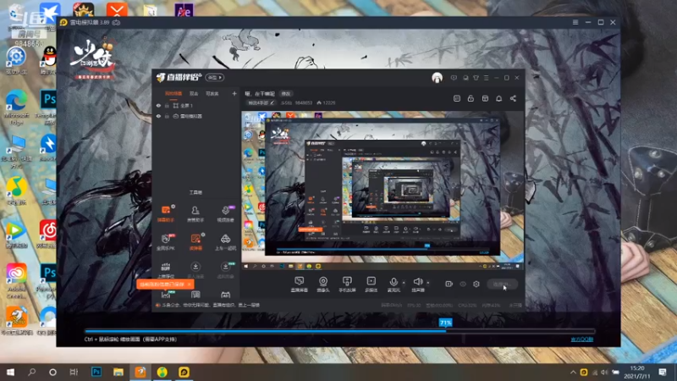Open the user avatar in streaming app
The height and width of the screenshot is (381, 677).
(x=437, y=78)
